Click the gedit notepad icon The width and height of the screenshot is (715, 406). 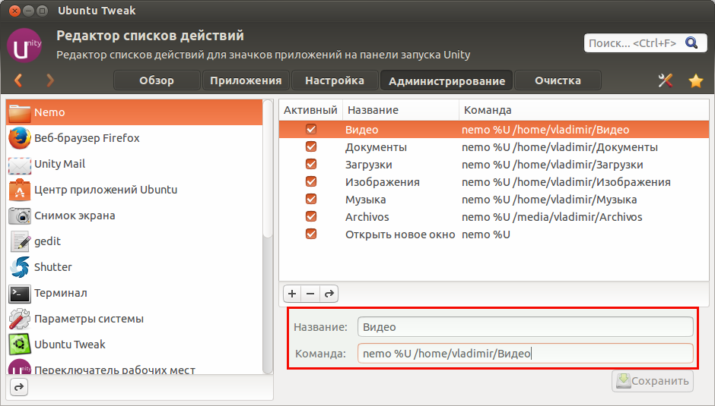pos(20,241)
